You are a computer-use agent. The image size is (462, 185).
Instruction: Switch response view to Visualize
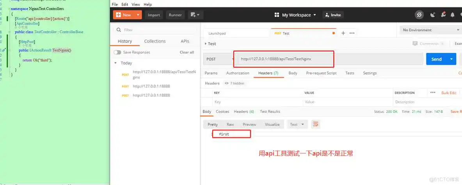272,125
